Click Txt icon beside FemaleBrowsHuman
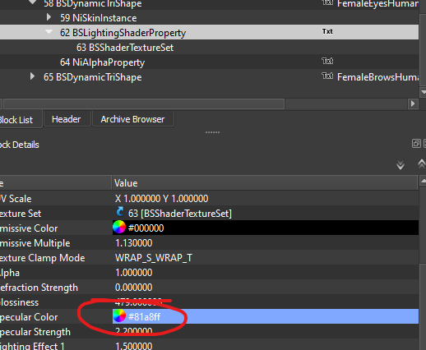 327,76
